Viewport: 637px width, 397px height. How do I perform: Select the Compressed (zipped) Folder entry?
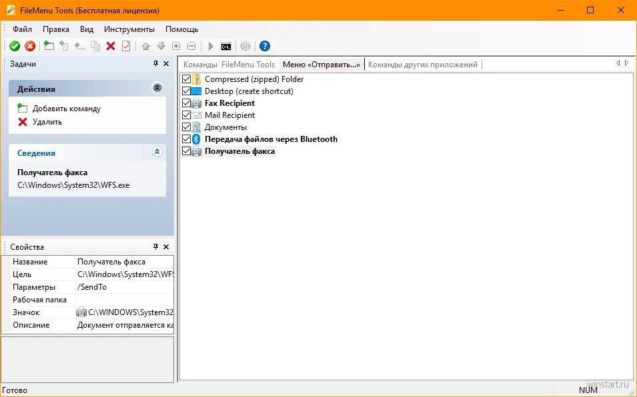(254, 79)
